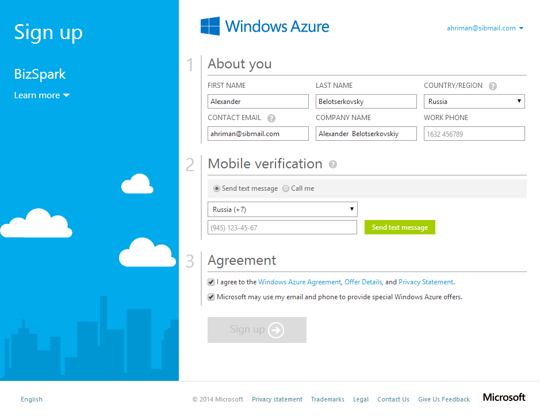Click help icon beside Contact Email
540x417 pixels.
271,118
